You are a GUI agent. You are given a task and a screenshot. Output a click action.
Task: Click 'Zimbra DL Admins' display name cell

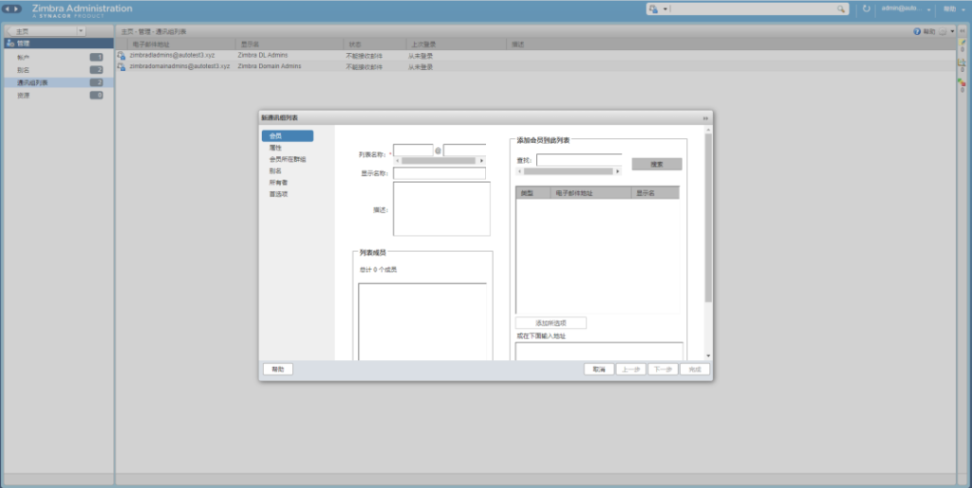(263, 56)
